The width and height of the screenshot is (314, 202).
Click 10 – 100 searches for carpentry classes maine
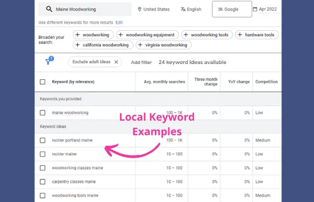click(174, 182)
